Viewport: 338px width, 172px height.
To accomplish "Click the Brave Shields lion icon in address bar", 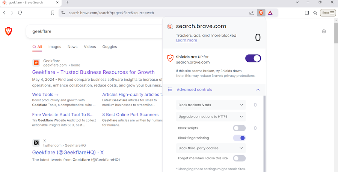I will (261, 13).
